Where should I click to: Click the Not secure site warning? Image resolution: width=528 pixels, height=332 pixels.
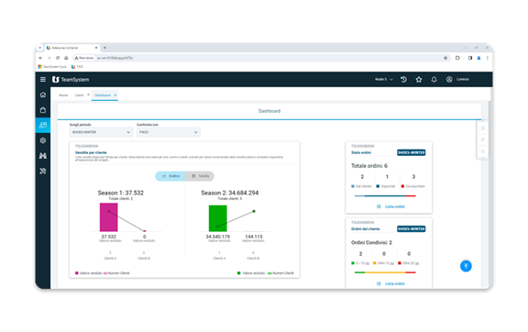tap(84, 58)
